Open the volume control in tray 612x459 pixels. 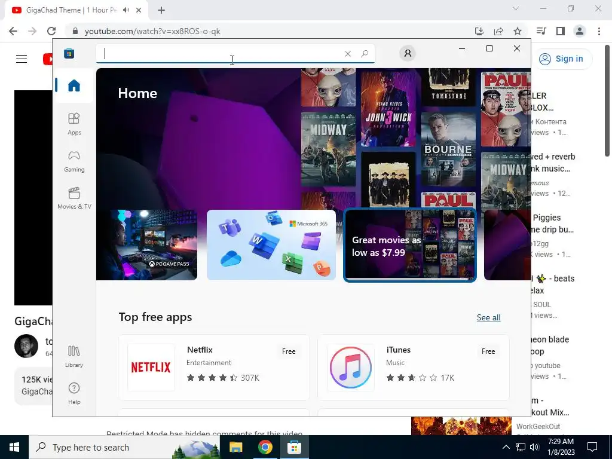click(x=534, y=447)
